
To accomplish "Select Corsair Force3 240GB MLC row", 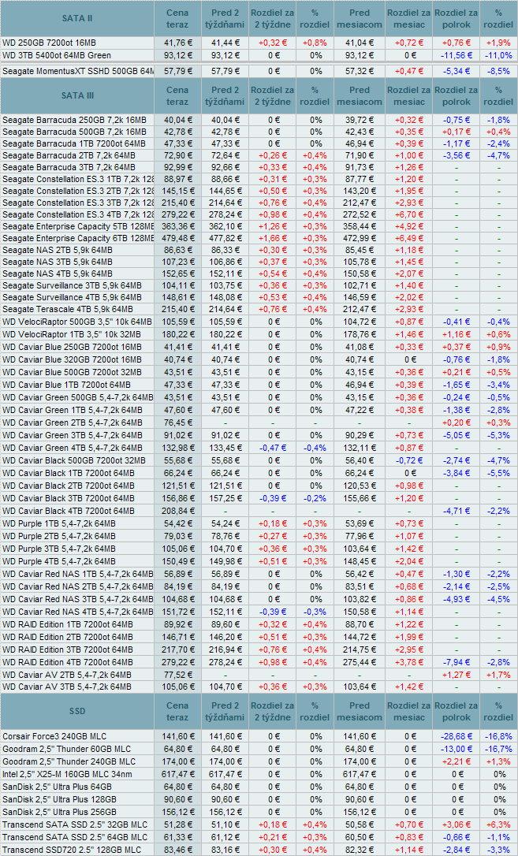I will tap(259, 736).
